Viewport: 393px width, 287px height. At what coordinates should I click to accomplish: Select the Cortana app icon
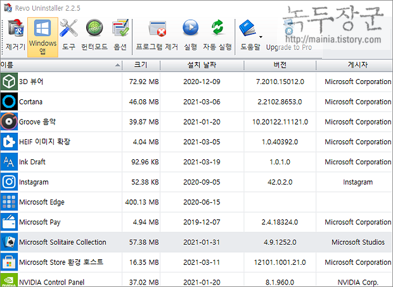click(9, 102)
